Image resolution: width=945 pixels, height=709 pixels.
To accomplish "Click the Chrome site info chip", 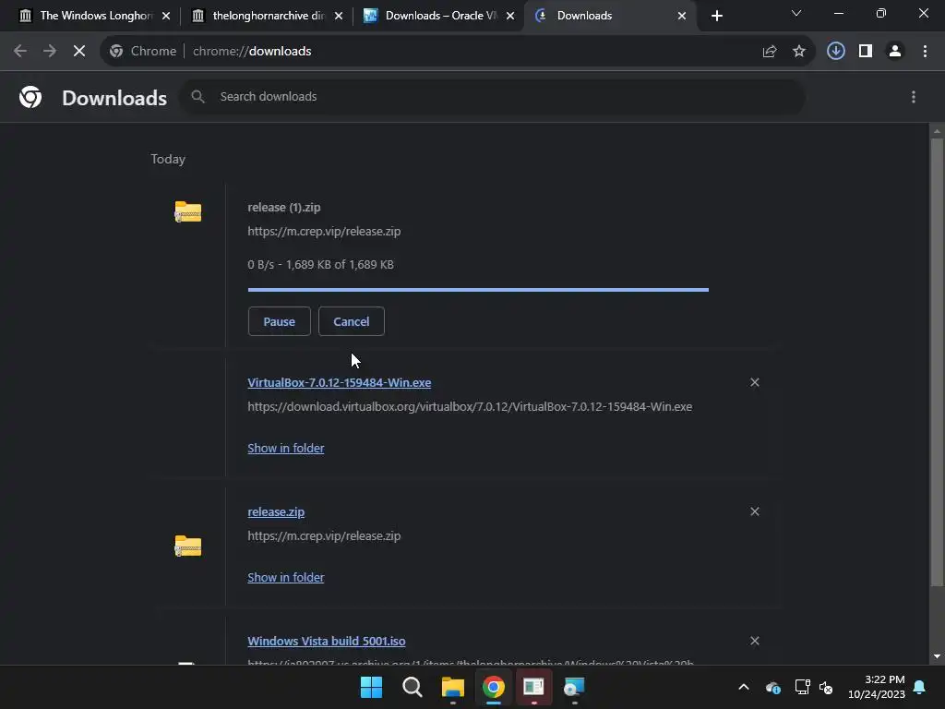I will click(x=143, y=52).
